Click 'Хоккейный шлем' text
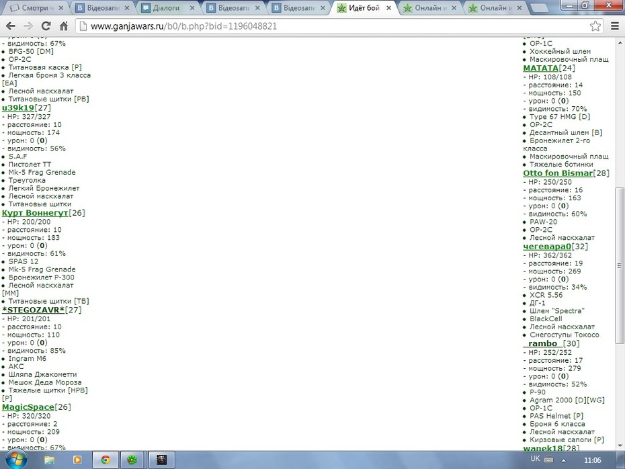Viewport: 625px width, 469px height. (x=560, y=52)
